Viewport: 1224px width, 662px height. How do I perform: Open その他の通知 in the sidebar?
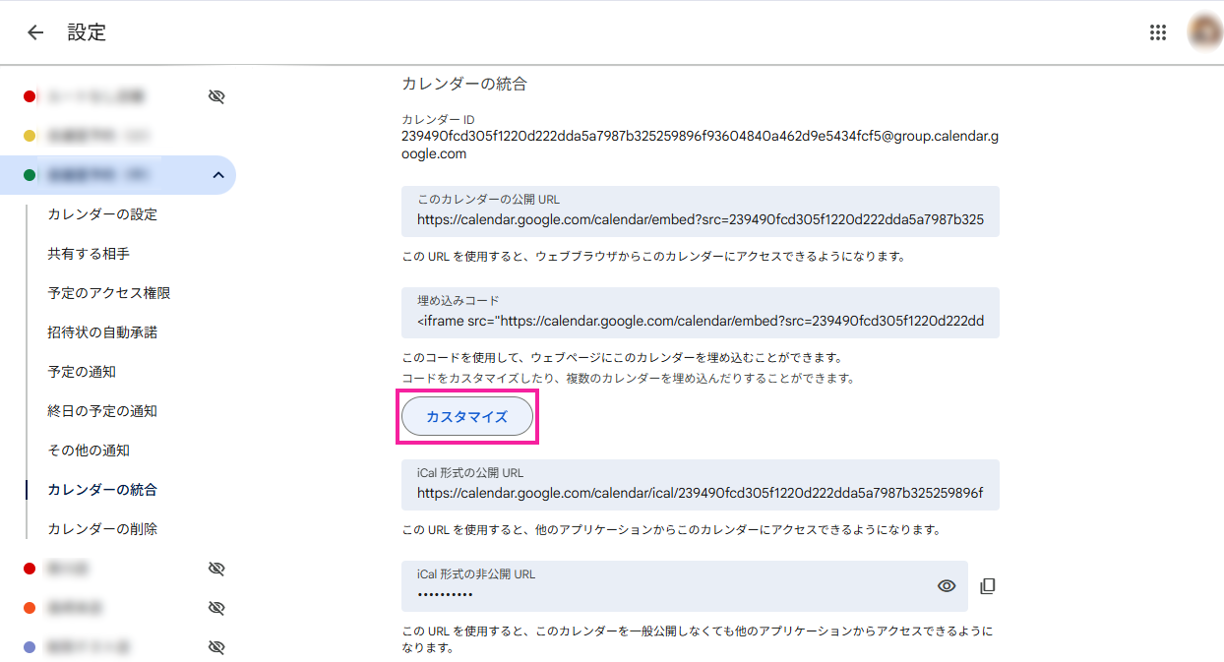[x=89, y=451]
